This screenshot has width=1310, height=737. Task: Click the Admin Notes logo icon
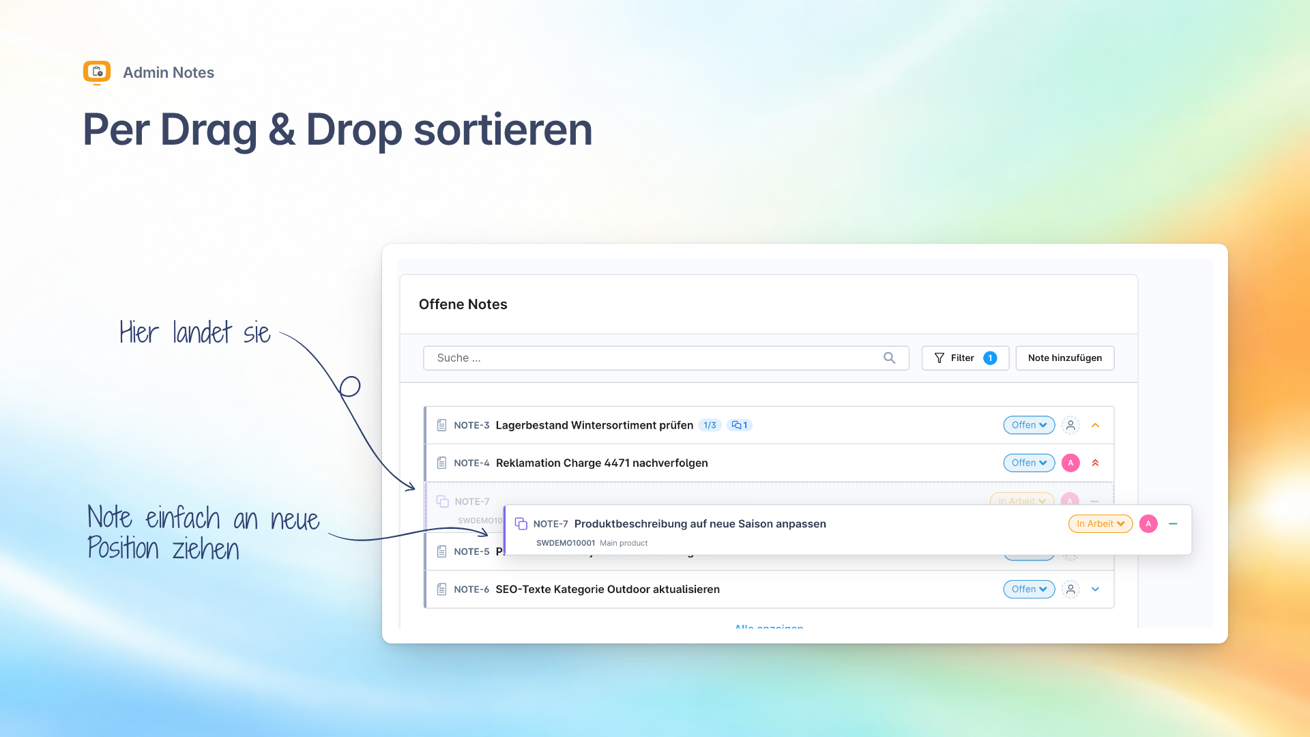(97, 72)
